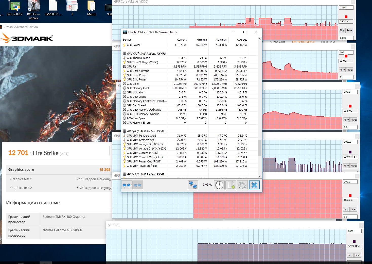Click Reset in the 910.0 MHz graph
Viewport: 372px width, 264px height.
point(353,166)
